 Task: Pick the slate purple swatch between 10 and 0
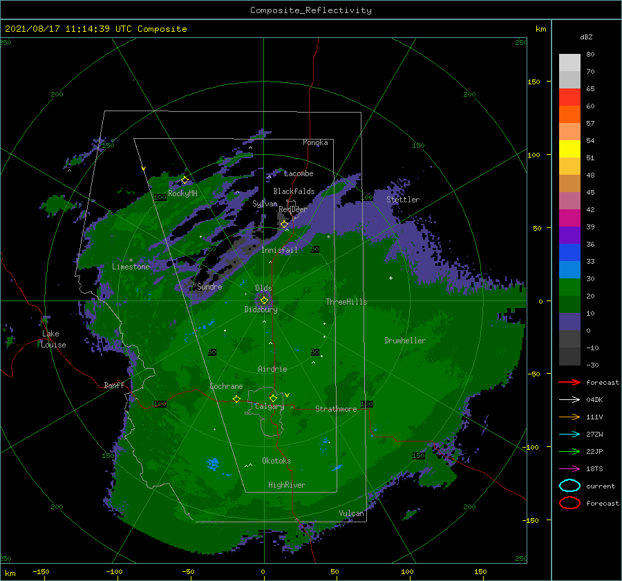[569, 321]
